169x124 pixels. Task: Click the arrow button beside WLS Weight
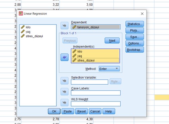pos(65,102)
